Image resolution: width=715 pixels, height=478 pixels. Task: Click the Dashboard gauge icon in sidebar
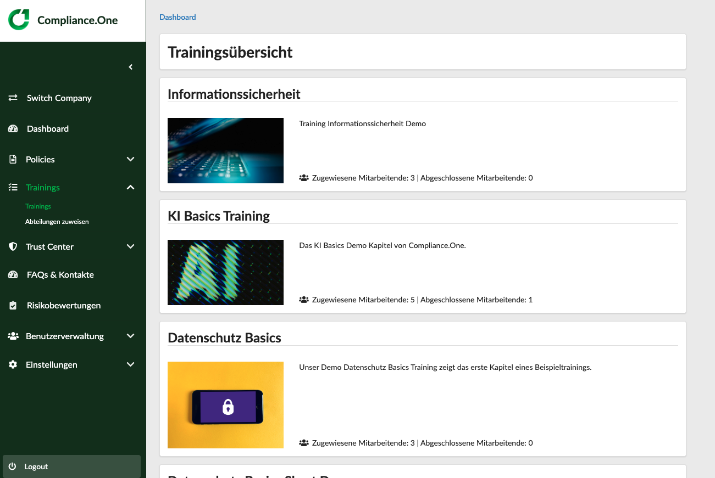pyautogui.click(x=13, y=128)
